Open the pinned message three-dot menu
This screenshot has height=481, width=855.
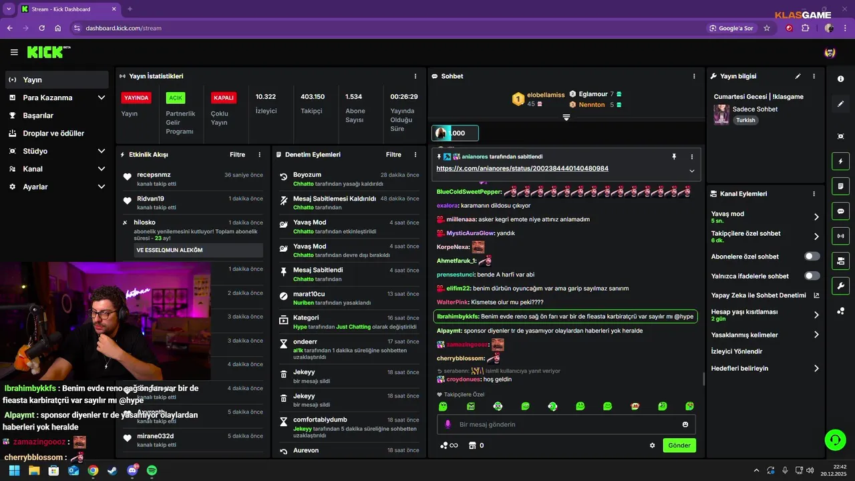pyautogui.click(x=692, y=156)
